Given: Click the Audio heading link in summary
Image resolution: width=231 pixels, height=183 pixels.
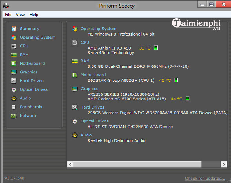Looking at the screenshot, I should click(86, 135).
